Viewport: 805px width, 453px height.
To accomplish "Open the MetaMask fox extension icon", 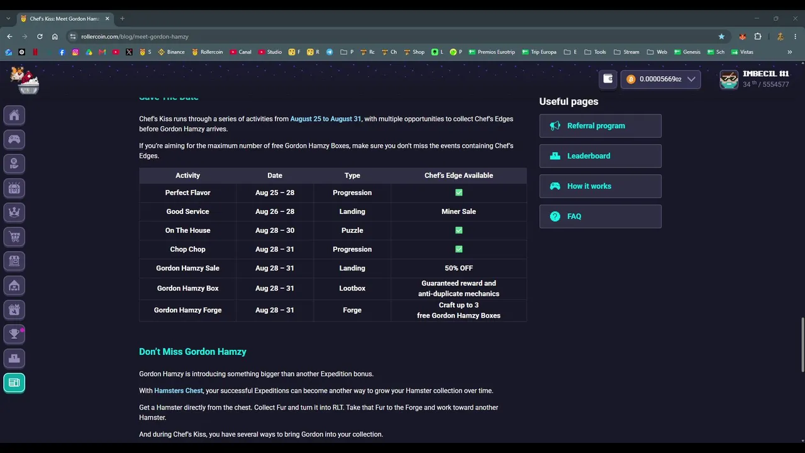I will tap(743, 36).
